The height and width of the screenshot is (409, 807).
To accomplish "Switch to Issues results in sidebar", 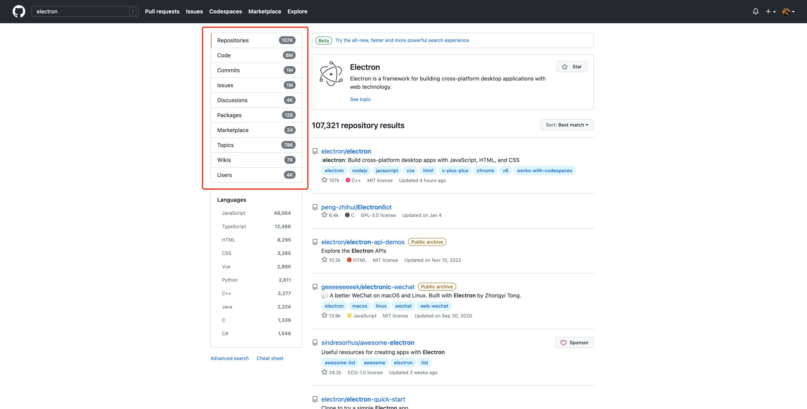I will 256,85.
